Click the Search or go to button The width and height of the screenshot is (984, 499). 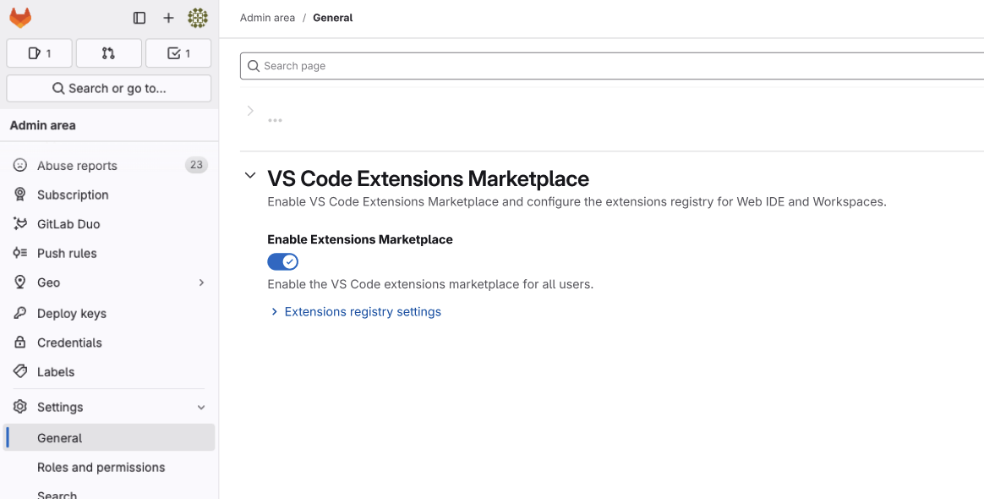[x=108, y=88]
